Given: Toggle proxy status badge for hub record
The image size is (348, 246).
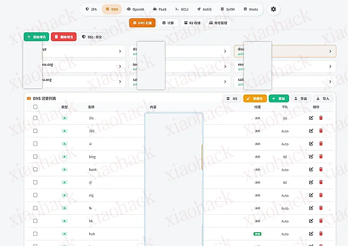Looking at the screenshot, I should (x=257, y=234).
